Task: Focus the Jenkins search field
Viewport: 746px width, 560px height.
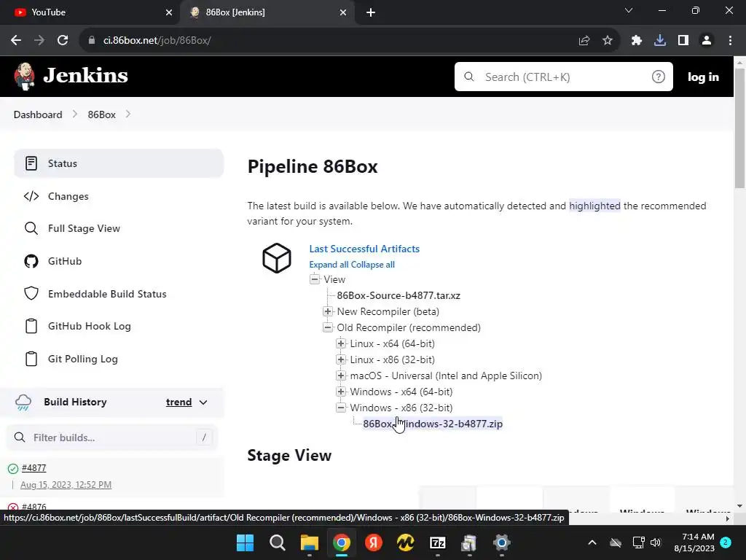Action: pyautogui.click(x=563, y=77)
